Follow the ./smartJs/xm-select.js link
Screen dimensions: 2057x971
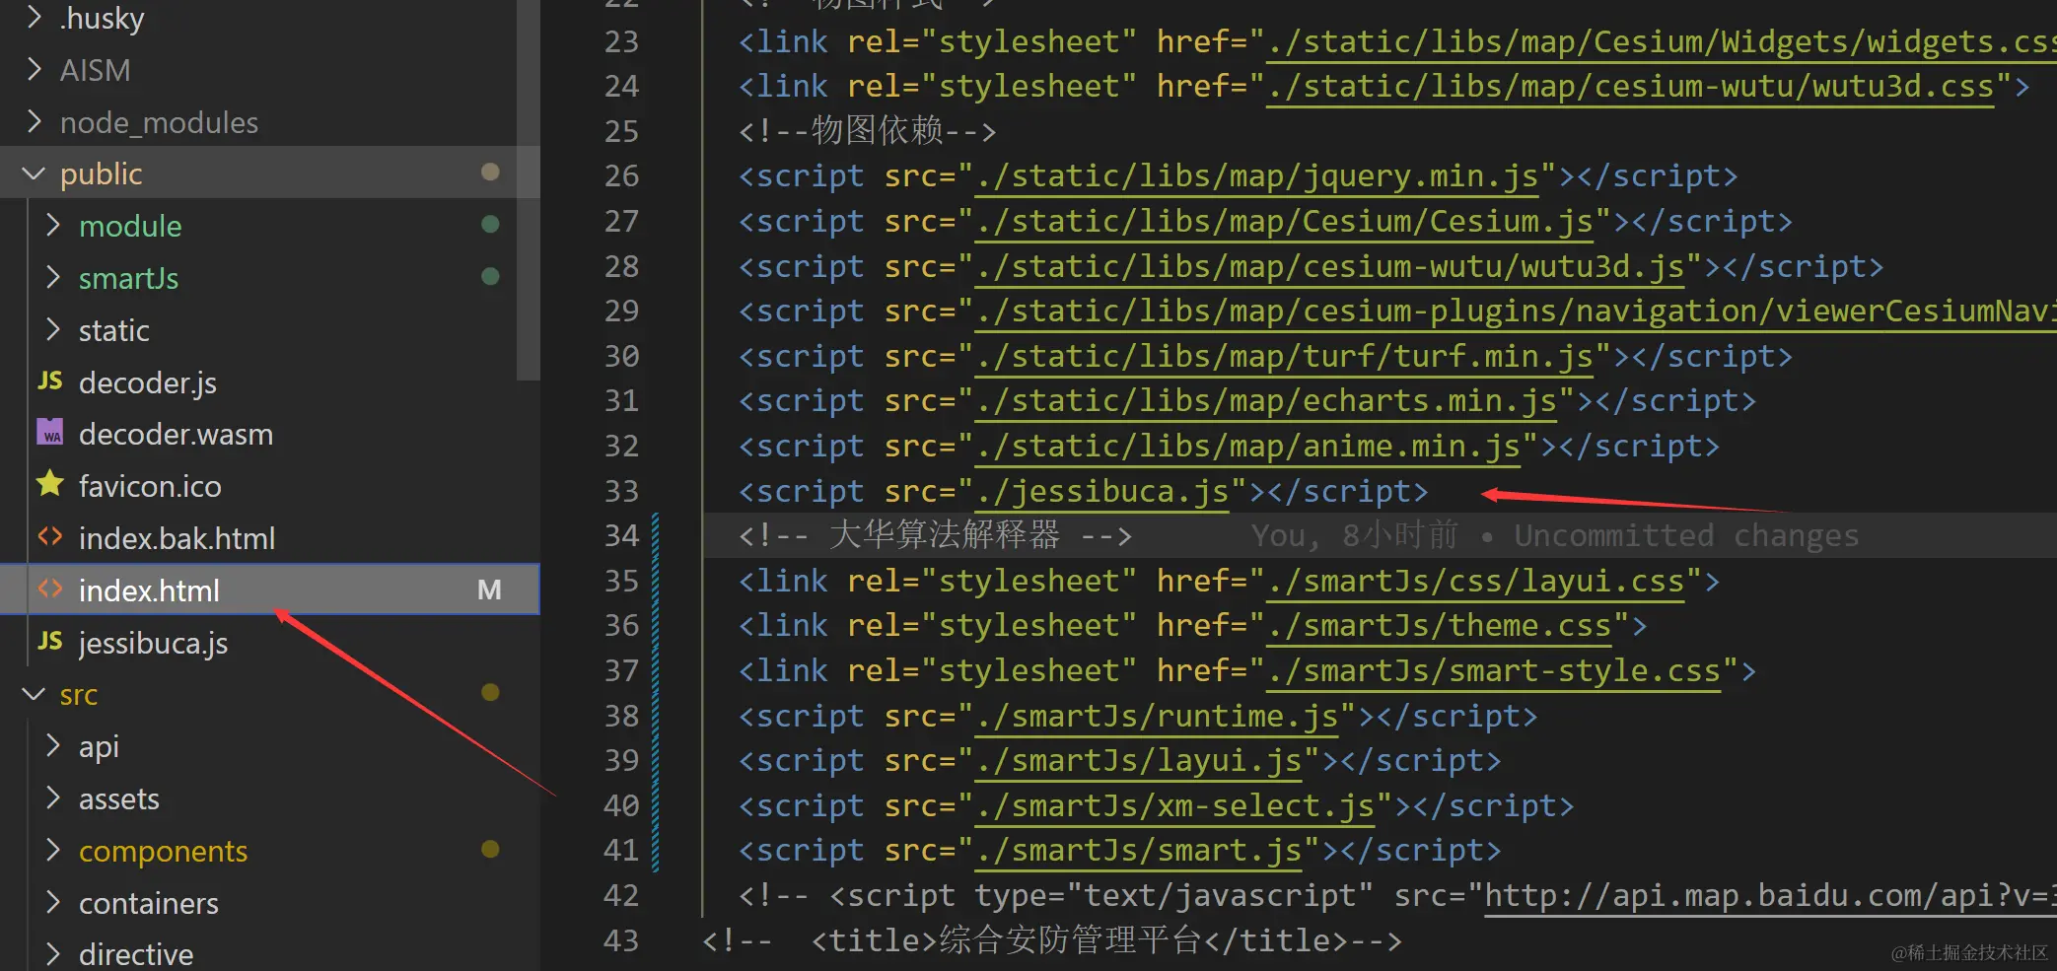coord(1175,806)
